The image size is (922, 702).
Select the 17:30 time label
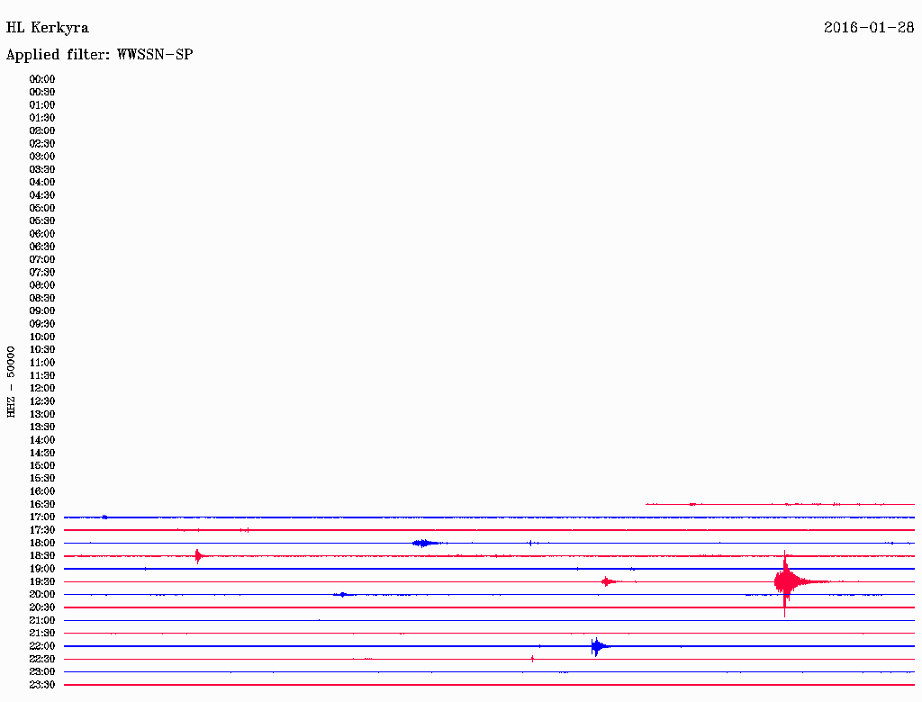(x=42, y=530)
